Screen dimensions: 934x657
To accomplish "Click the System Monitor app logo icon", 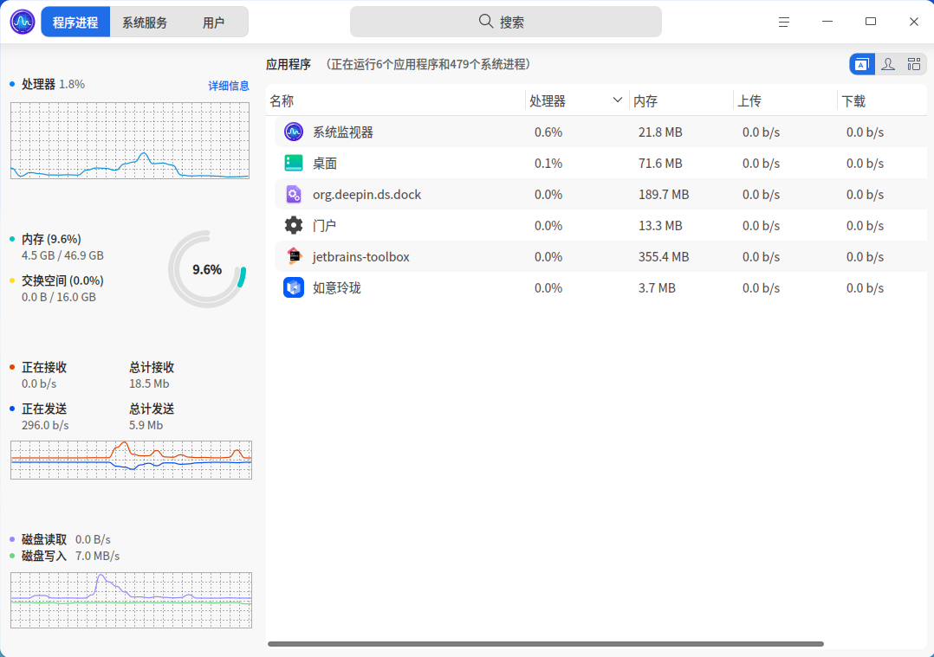I will (23, 22).
